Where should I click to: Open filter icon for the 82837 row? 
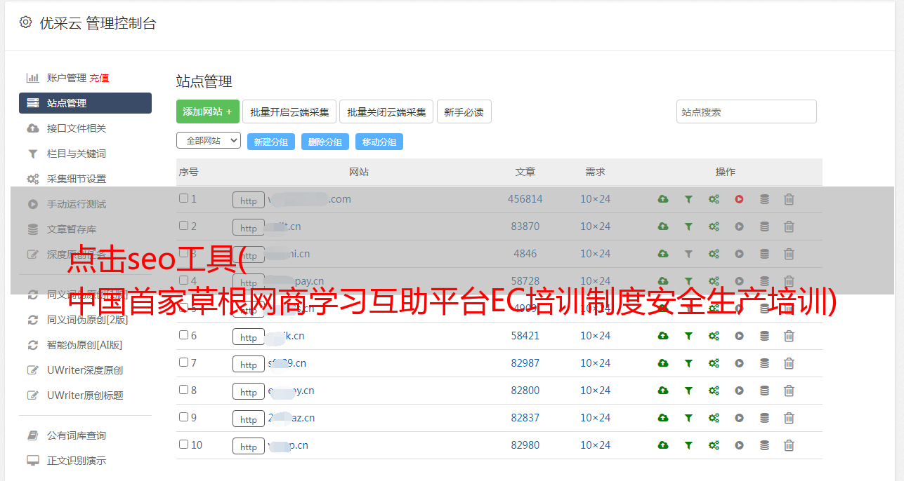(688, 418)
